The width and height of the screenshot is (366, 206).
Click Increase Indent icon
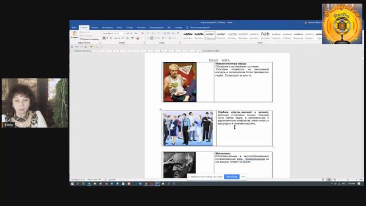[x=169, y=33]
